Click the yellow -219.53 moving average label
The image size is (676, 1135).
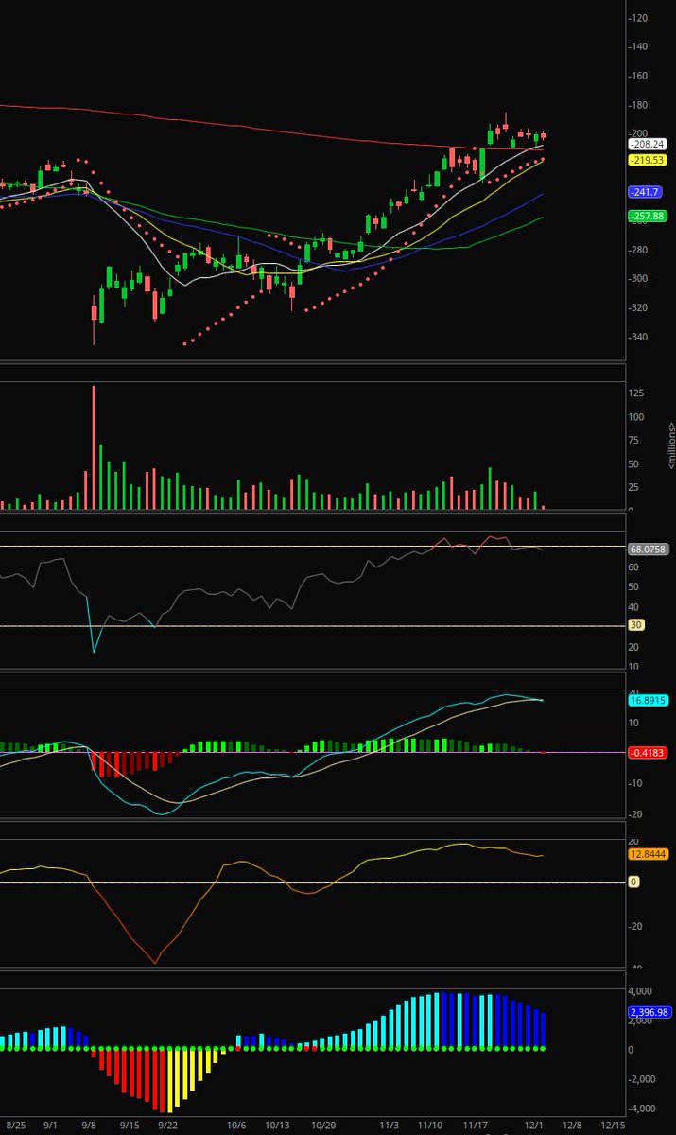click(648, 160)
